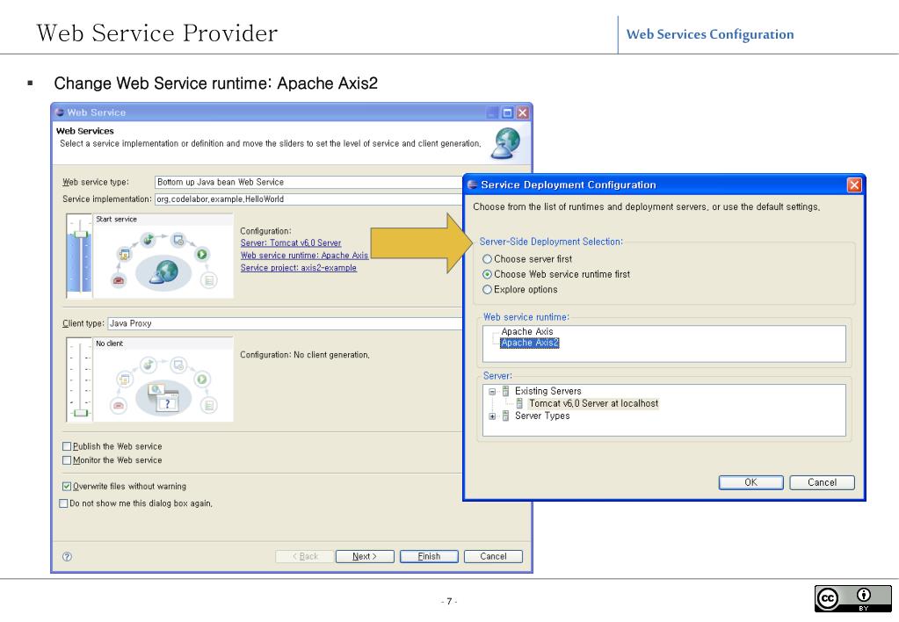Select 'Choose Web service runtime first' option

[x=488, y=275]
